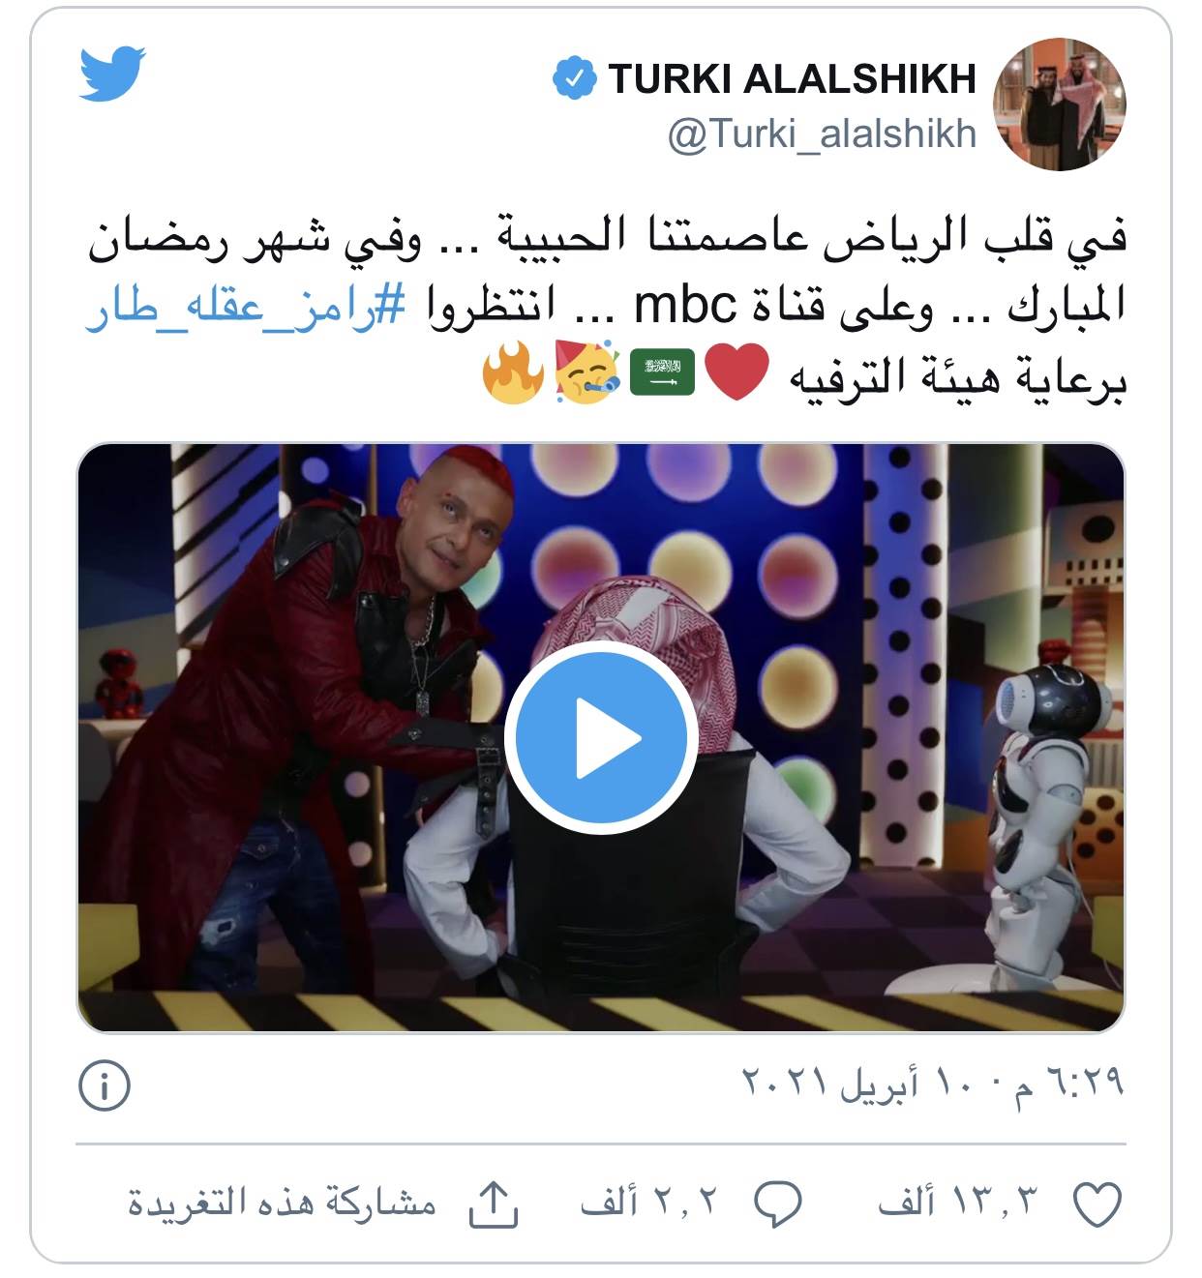Like the tweet with heart icon
This screenshot has width=1202, height=1278.
click(x=1097, y=1204)
